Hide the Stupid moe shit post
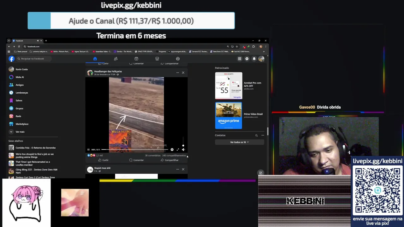Viewport: 404px width, 227px height. [183, 169]
